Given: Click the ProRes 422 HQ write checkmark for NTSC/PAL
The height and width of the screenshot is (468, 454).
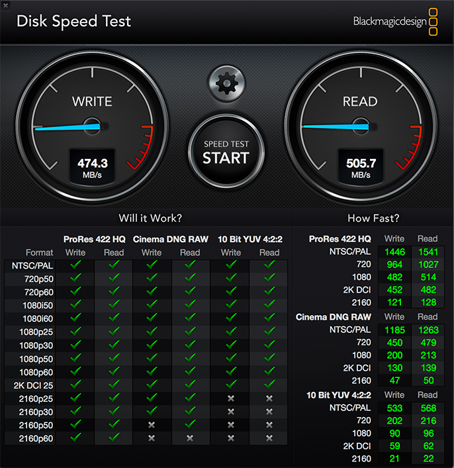Looking at the screenshot, I should tap(75, 265).
